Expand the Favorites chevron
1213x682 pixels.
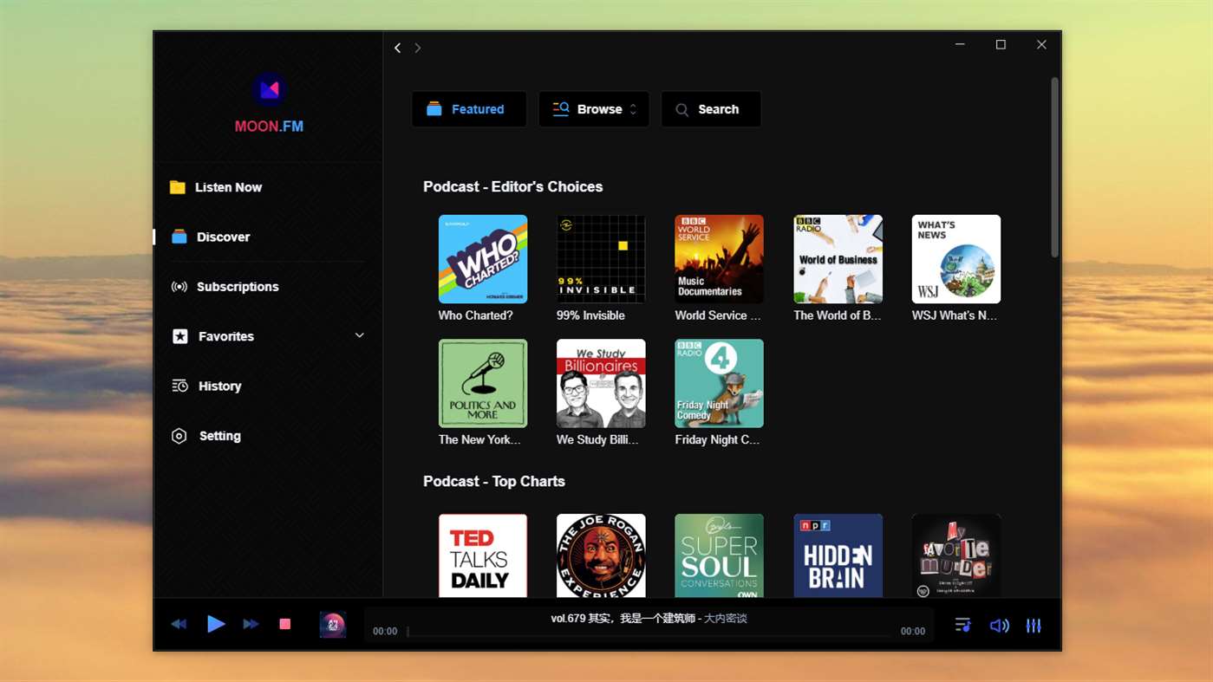pos(359,335)
